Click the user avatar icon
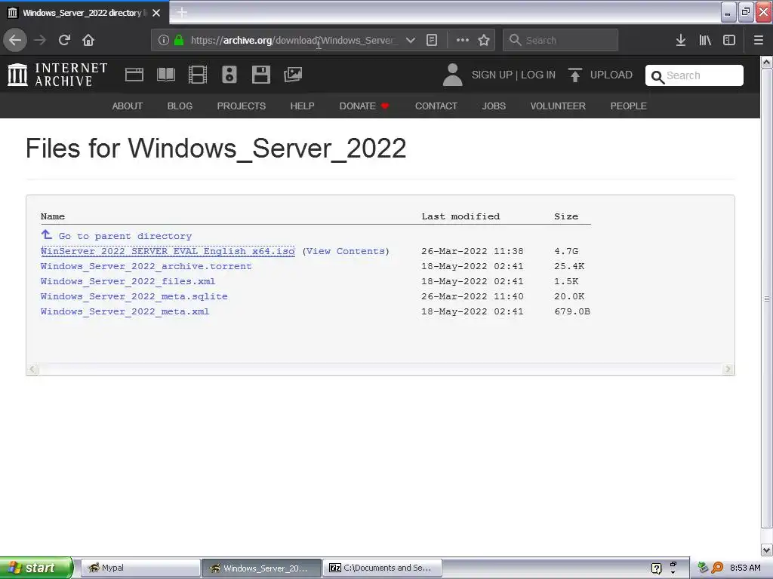This screenshot has width=773, height=579. tap(453, 75)
